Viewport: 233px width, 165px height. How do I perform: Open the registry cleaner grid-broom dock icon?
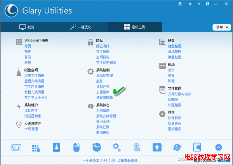36,148
